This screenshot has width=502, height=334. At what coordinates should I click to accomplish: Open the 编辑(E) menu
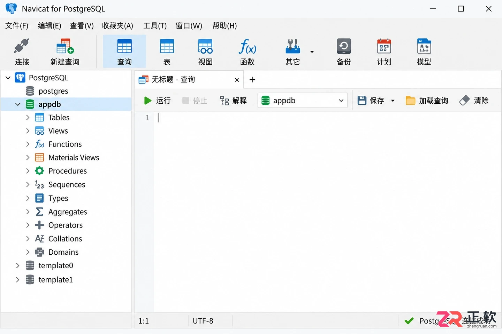coord(50,26)
